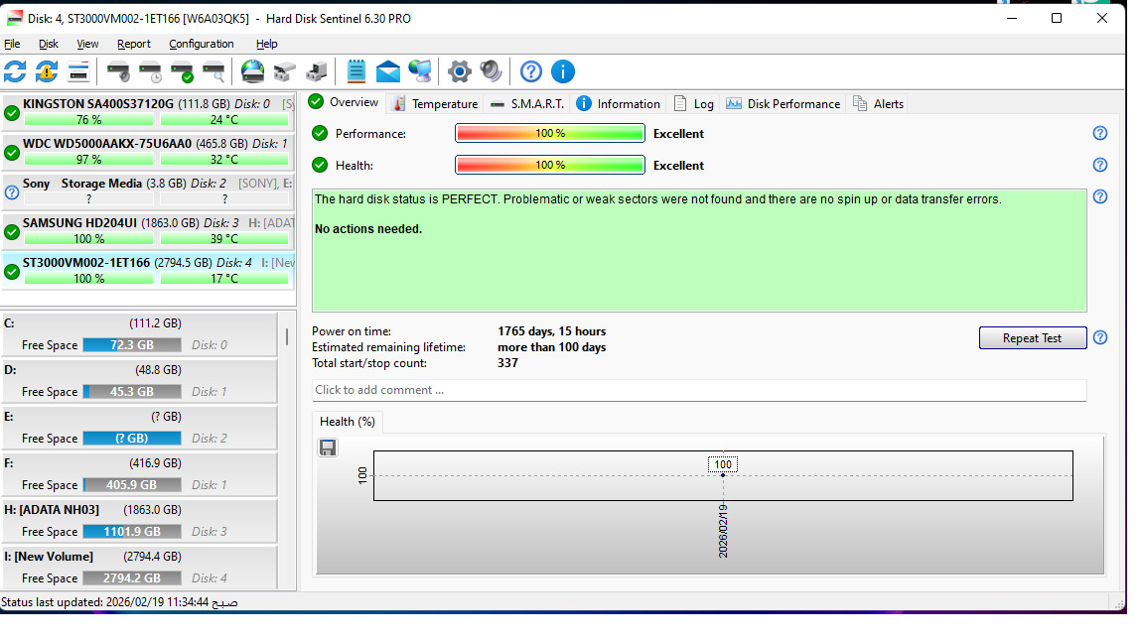Click the floppy save icon beside the health graph
1140x639 pixels.
coord(328,447)
